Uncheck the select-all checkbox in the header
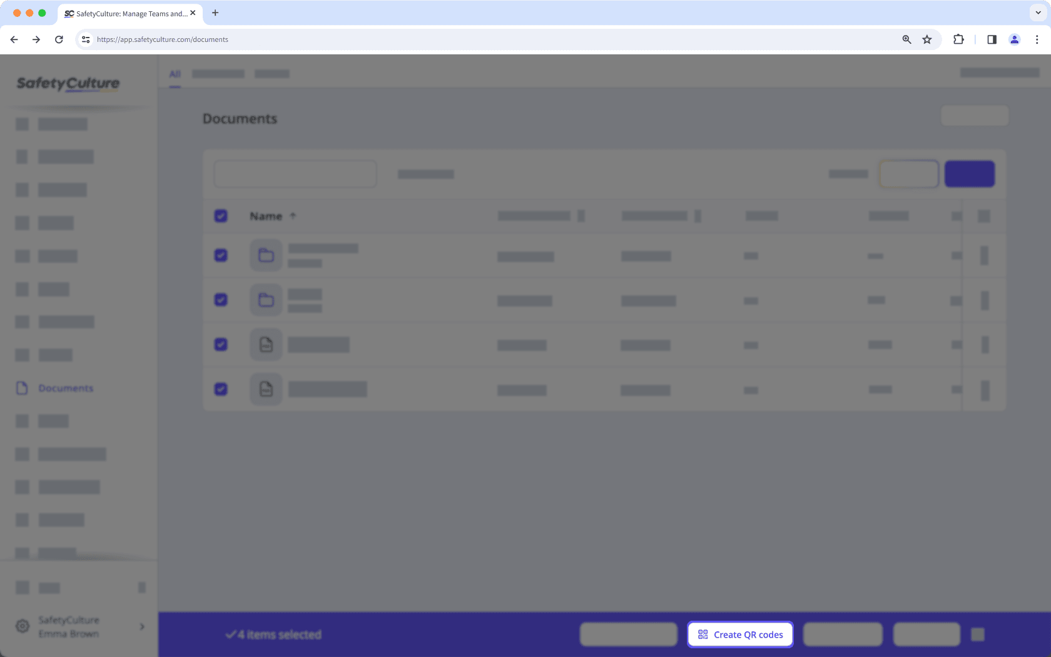Screen dimensions: 1051x657 click(221, 215)
